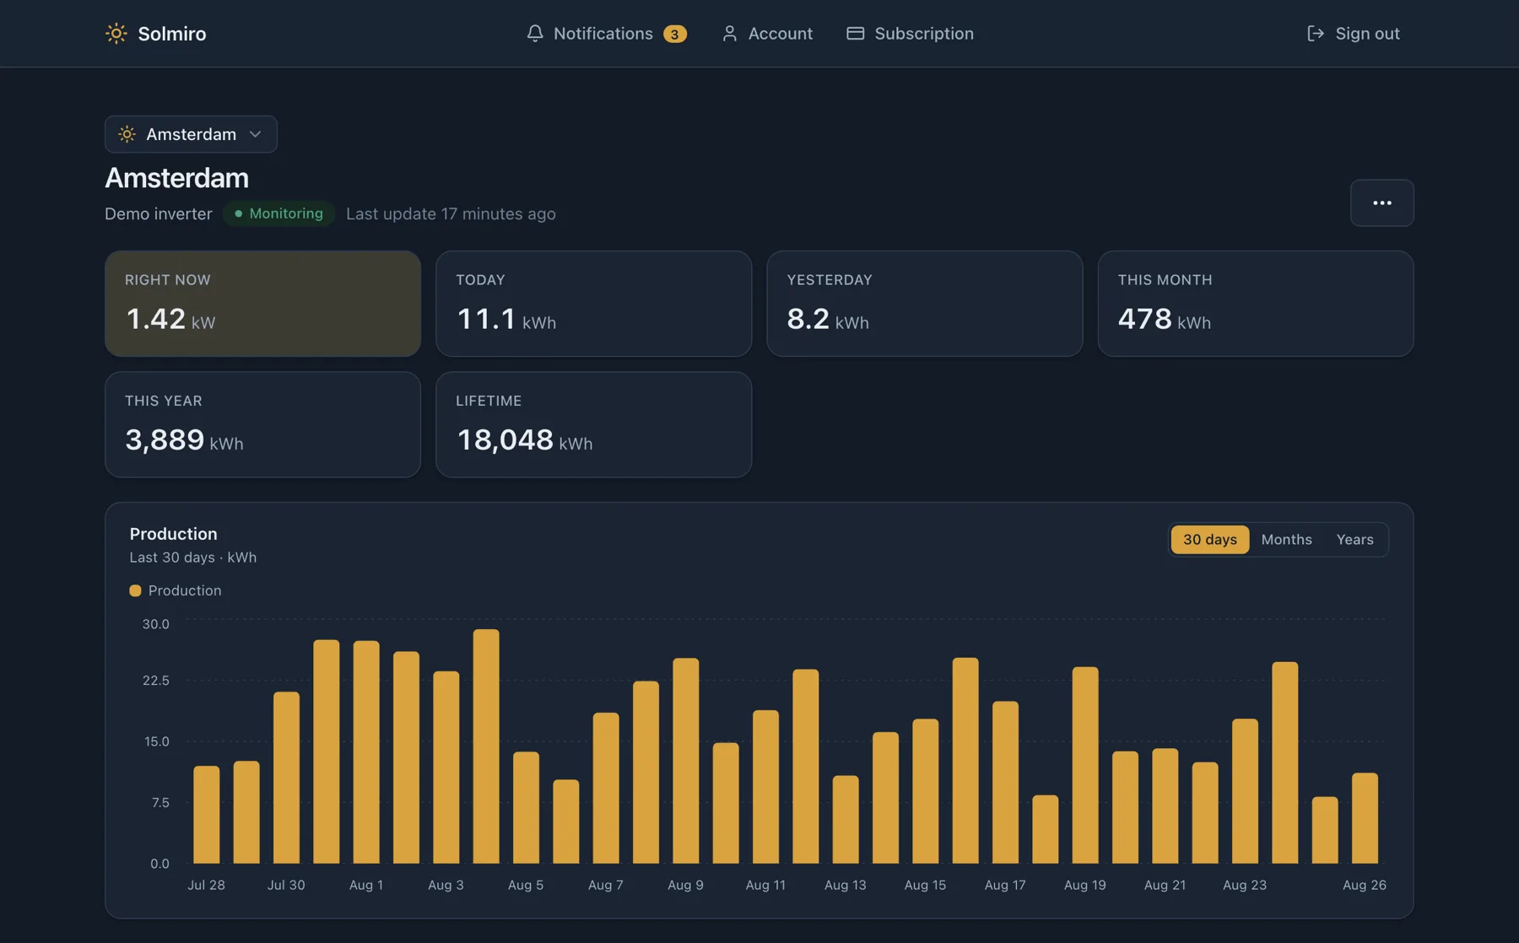Click the Monitoring status badge
1519x943 pixels.
click(x=278, y=213)
